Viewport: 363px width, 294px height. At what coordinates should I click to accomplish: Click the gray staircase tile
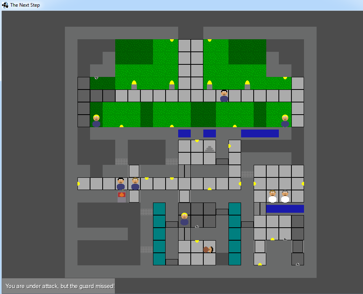point(210,149)
